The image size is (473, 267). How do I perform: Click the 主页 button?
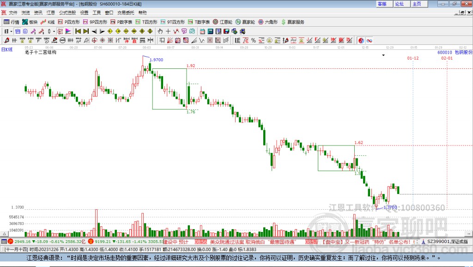(419, 4)
